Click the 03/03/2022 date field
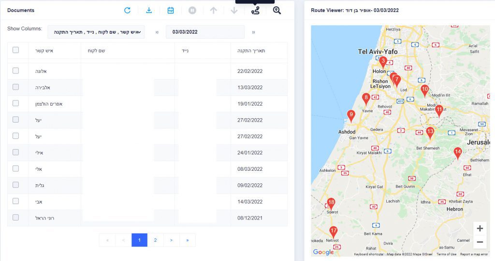495x261 pixels. click(204, 32)
